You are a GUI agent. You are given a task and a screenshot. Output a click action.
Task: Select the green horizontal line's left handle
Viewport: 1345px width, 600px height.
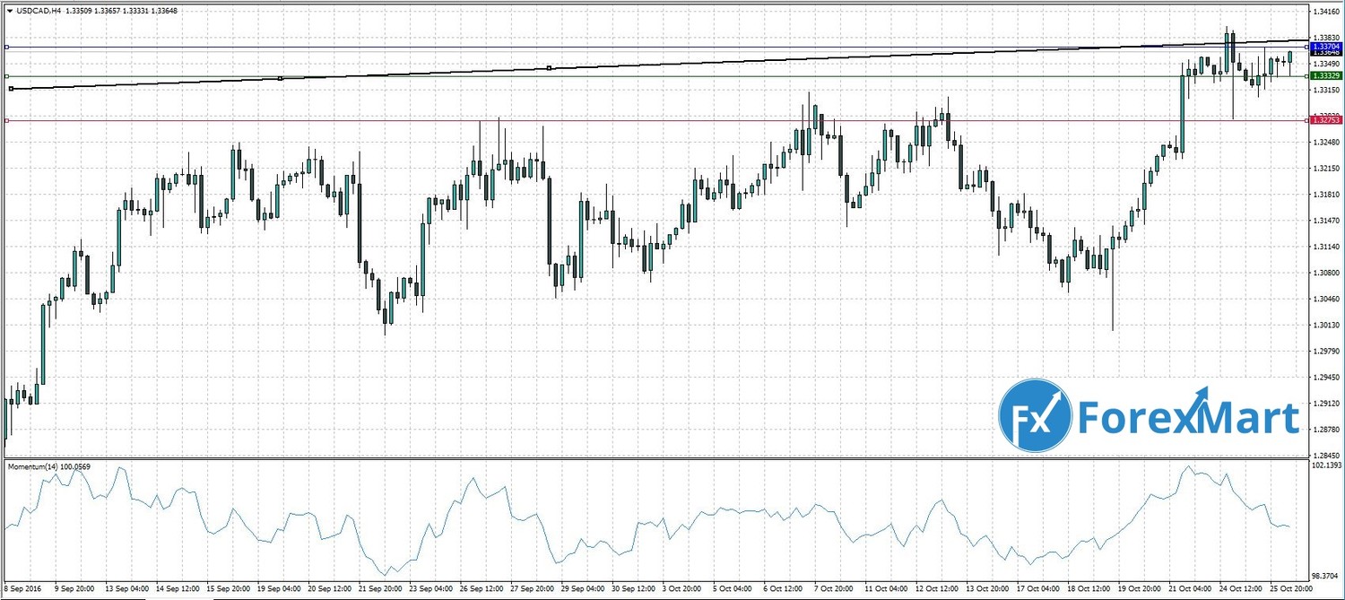tap(6, 76)
